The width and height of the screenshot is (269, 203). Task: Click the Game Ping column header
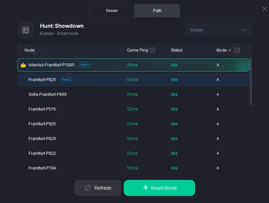click(138, 50)
